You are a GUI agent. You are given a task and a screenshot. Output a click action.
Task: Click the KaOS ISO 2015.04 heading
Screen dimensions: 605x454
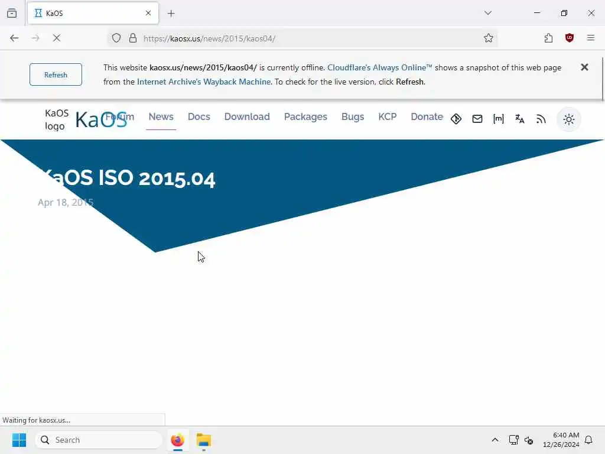(x=128, y=179)
